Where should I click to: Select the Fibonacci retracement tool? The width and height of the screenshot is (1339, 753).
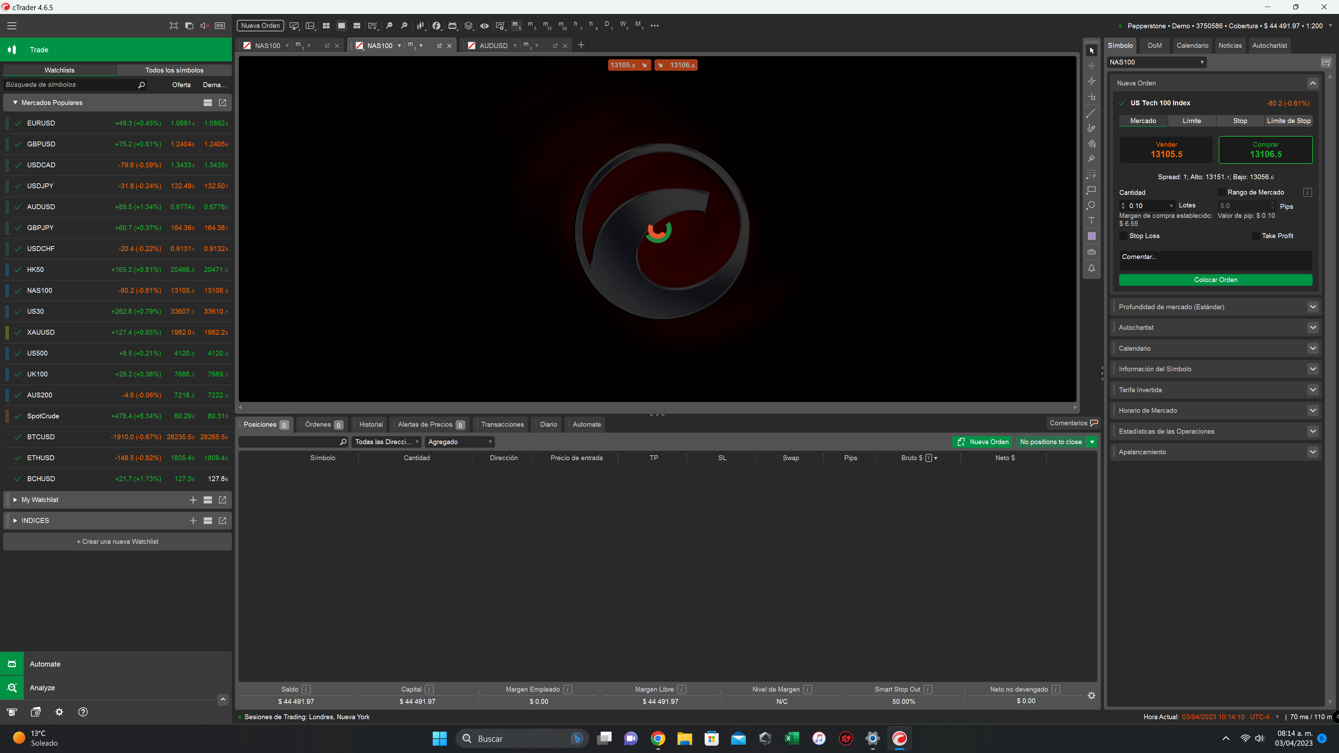coord(1091,174)
